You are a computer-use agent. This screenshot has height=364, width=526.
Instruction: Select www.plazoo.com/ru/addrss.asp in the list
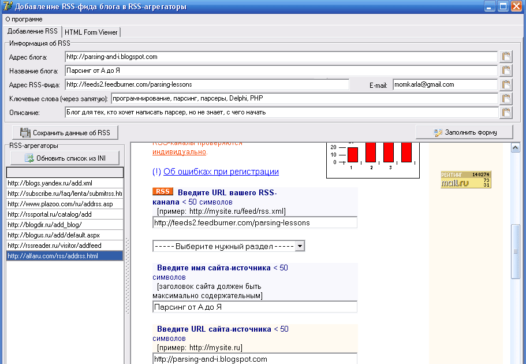click(x=65, y=204)
